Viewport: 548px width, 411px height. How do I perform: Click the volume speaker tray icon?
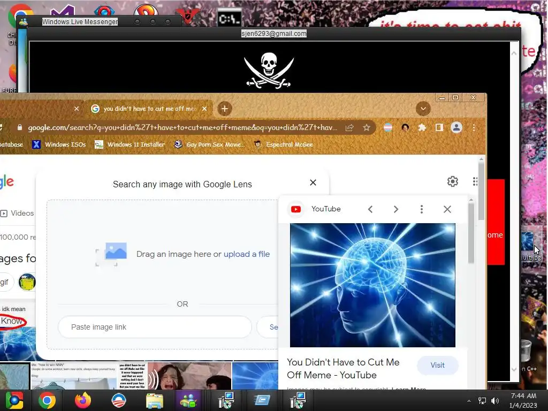(x=494, y=401)
